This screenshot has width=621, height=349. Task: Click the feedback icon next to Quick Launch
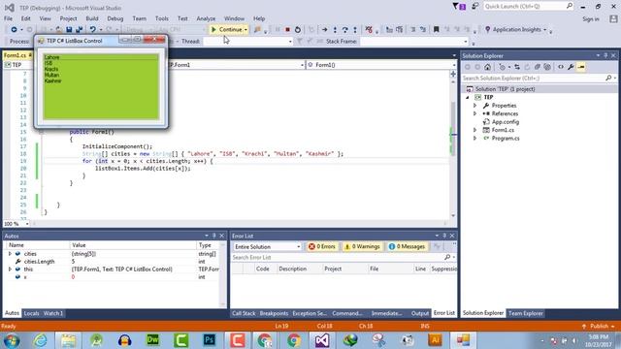pos(474,7)
